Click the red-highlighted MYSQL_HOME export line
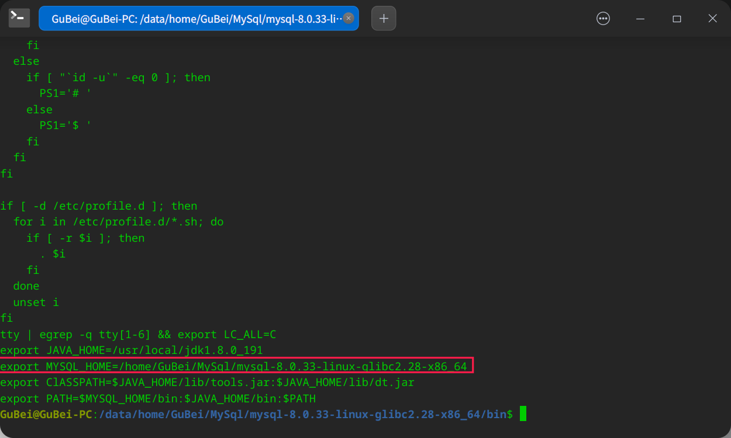This screenshot has height=438, width=731. (234, 366)
